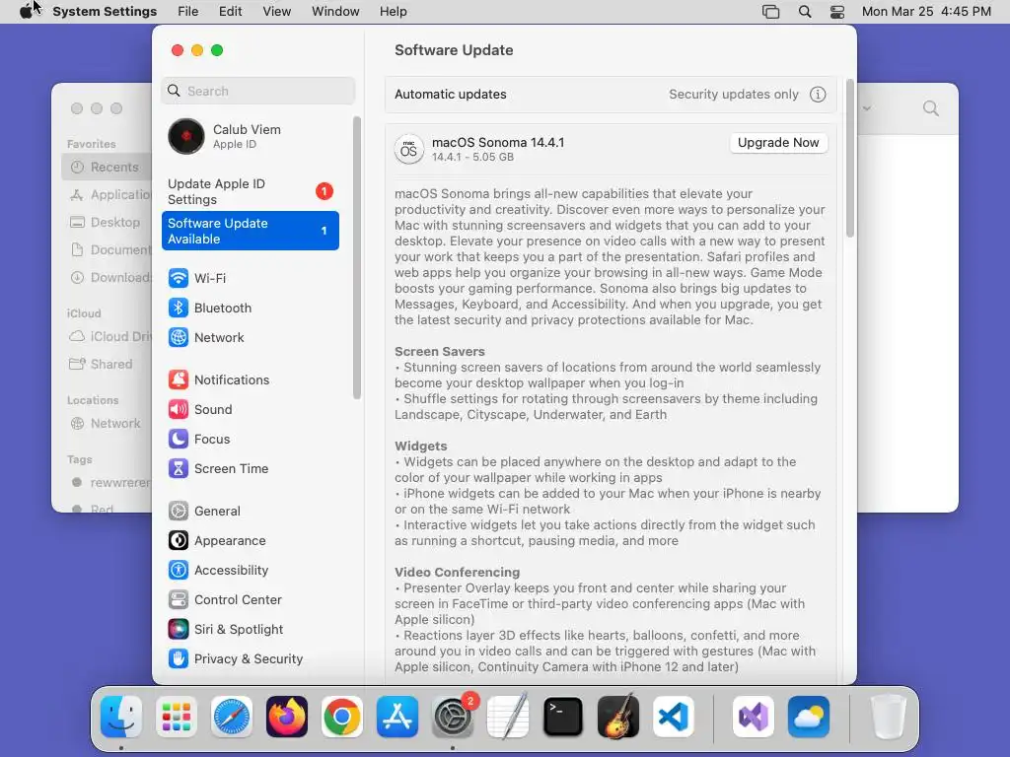1010x757 pixels.
Task: Select Recents in Finder window sidebar
Action: [x=107, y=168]
